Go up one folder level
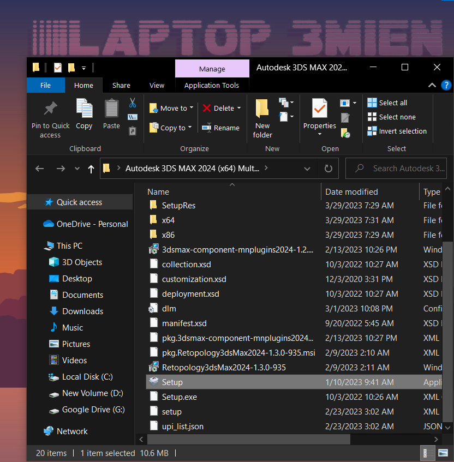This screenshot has height=462, width=454. (x=91, y=169)
